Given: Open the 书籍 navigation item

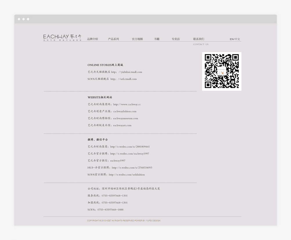Looking at the screenshot, I should tap(157, 39).
